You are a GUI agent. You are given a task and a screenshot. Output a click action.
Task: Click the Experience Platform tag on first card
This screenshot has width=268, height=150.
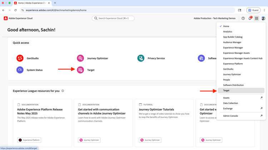pos(29,140)
